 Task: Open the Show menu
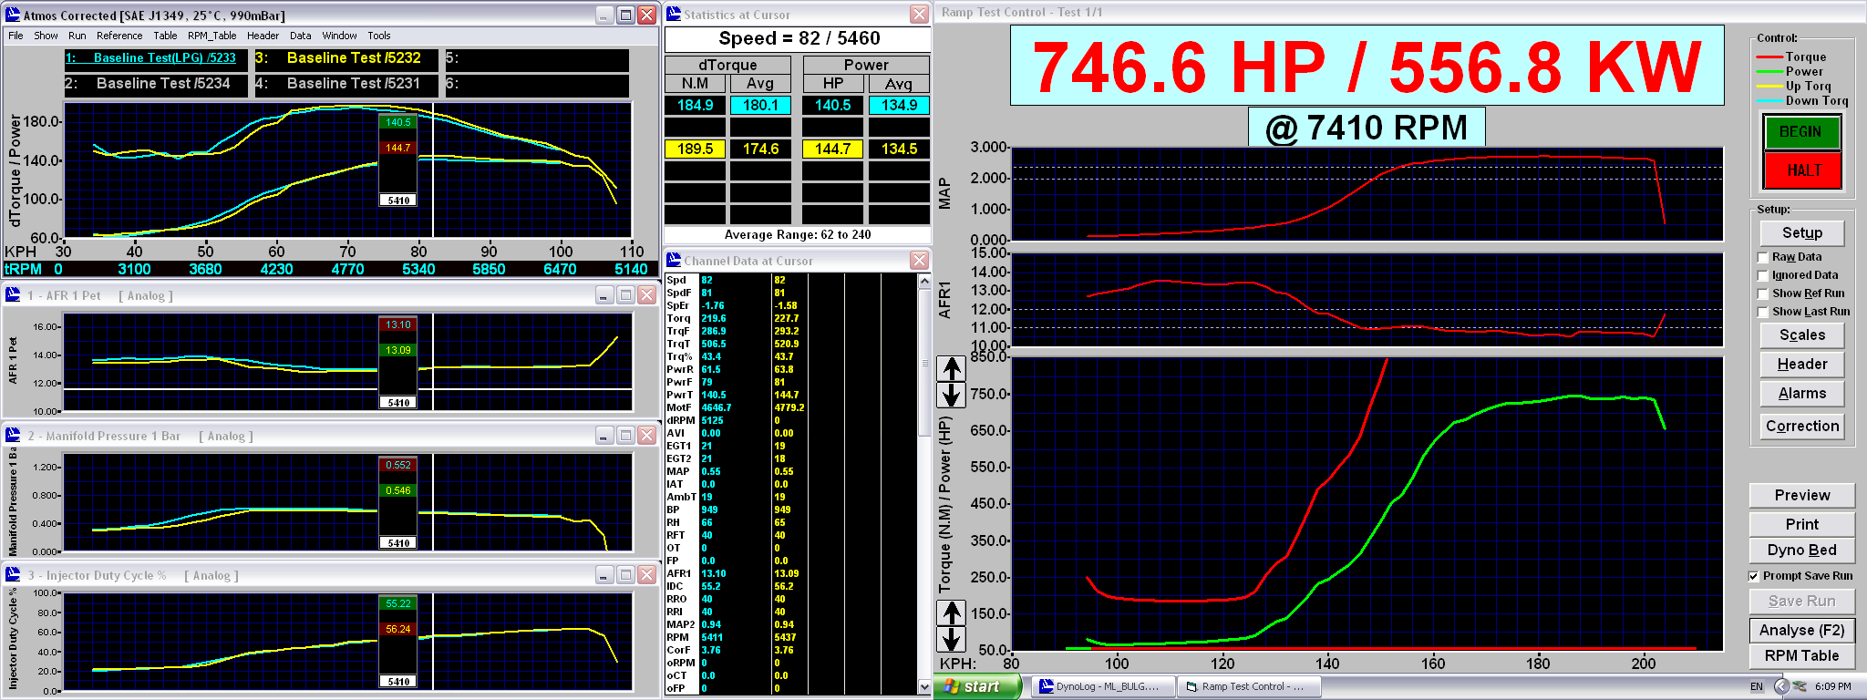tap(46, 36)
